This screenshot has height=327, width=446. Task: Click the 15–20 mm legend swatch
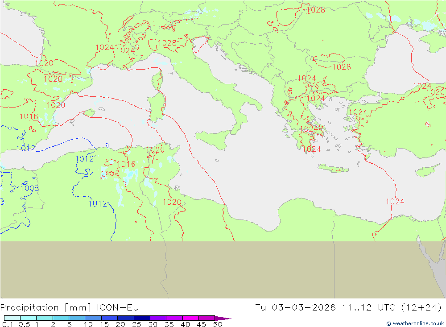pyautogui.click(x=110, y=318)
